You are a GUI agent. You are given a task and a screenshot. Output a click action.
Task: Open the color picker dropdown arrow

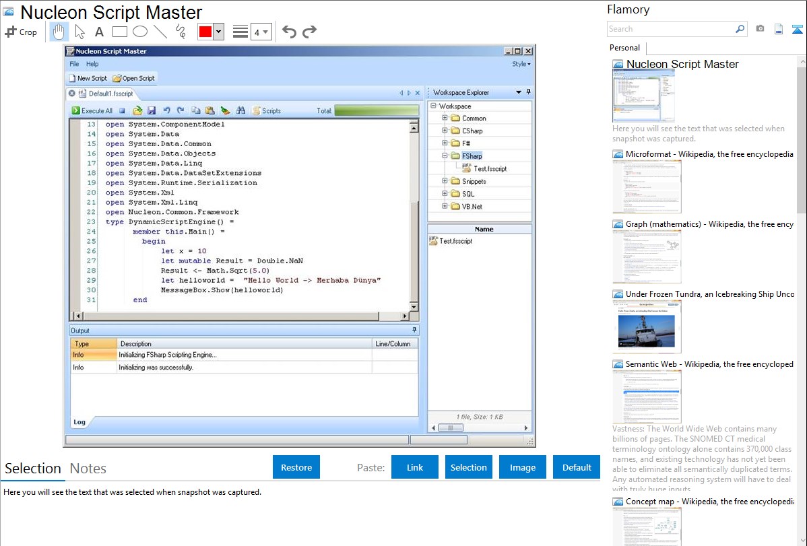219,32
